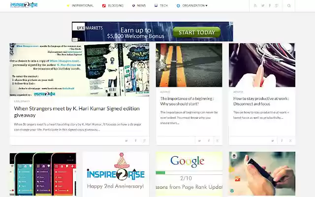This screenshot has width=315, height=197.
Task: Open the road runner article image
Action: tap(189, 65)
